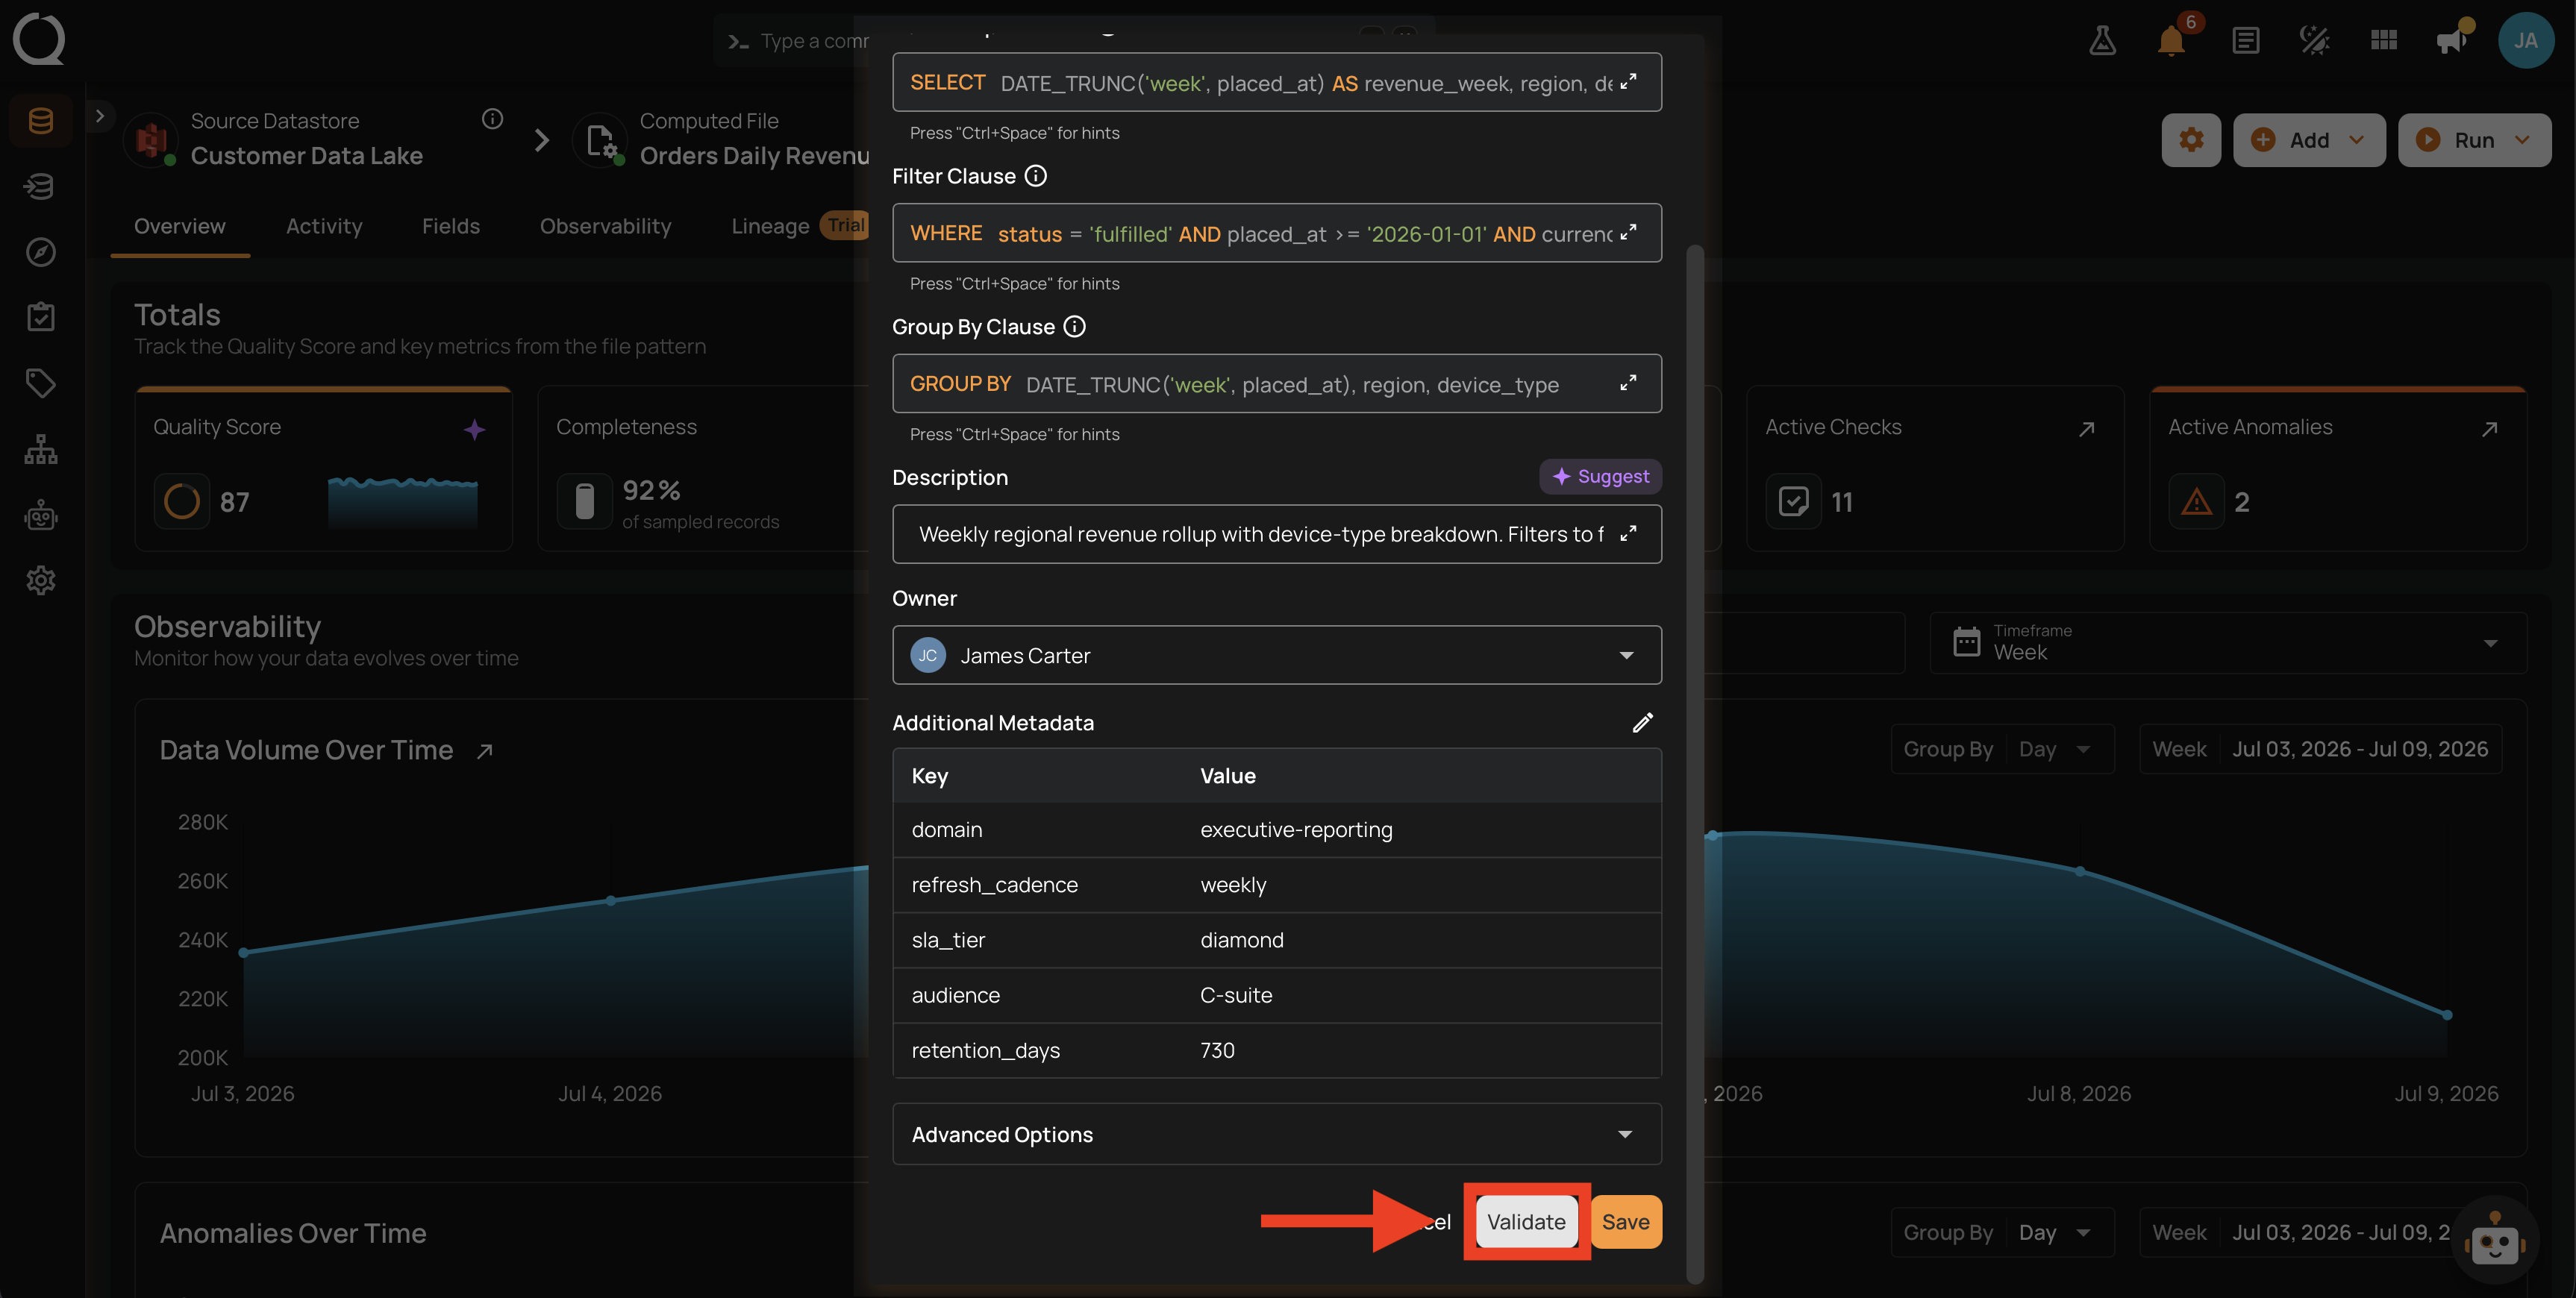Screen dimensions: 2576x1298
Task: Switch to the Fields tab
Action: tap(451, 226)
